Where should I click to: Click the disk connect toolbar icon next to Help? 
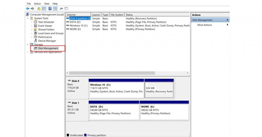[x=61, y=8]
